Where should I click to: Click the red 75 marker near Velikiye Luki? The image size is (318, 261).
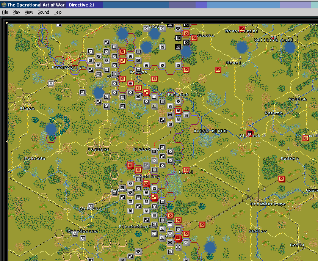point(274,38)
